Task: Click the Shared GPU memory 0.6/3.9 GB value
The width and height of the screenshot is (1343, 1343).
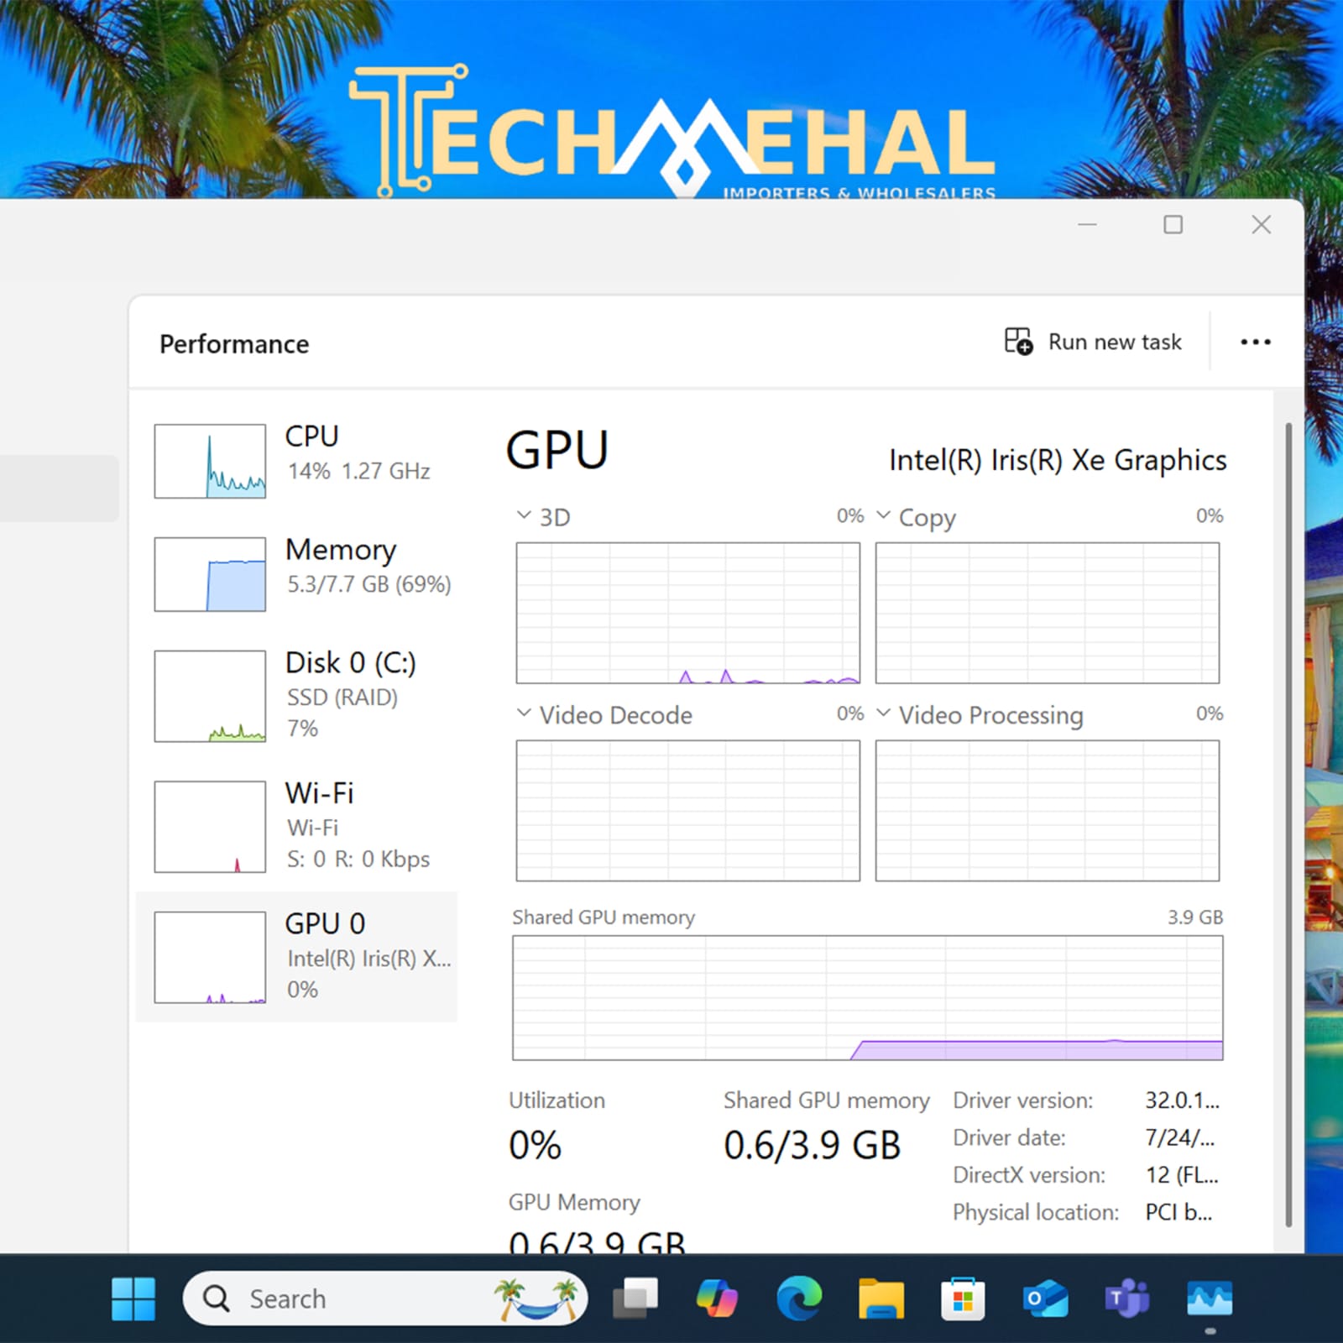Action: point(812,1146)
